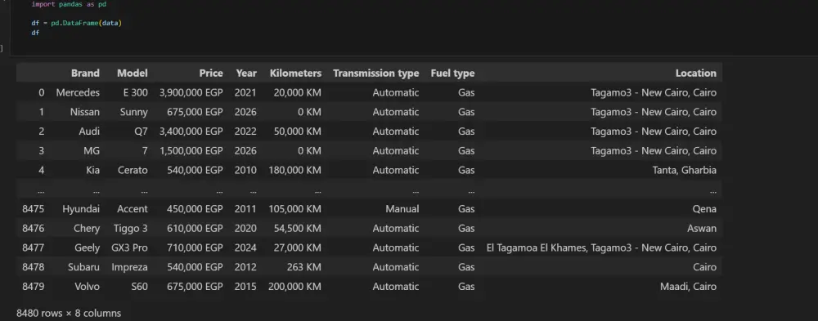Click the Q7 model cell
818x321 pixels.
(x=141, y=132)
